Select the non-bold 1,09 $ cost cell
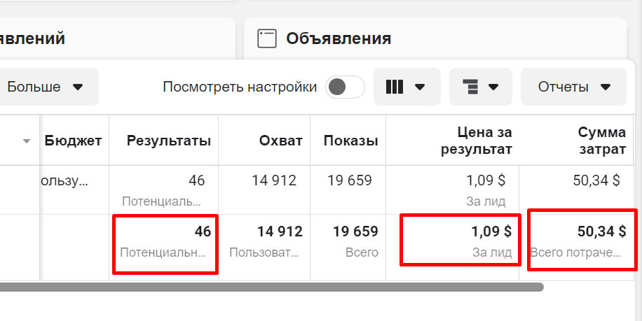This screenshot has width=642, height=321. (453, 190)
